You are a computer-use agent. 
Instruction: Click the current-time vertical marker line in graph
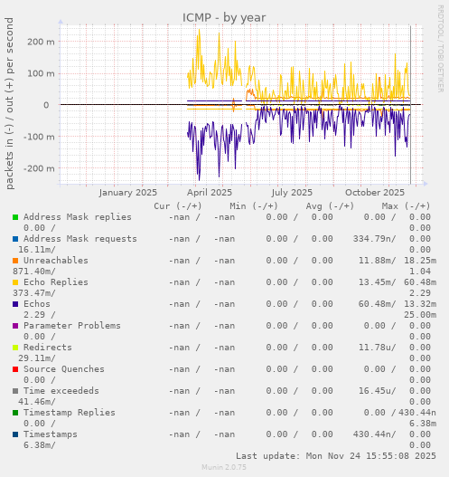(410, 105)
